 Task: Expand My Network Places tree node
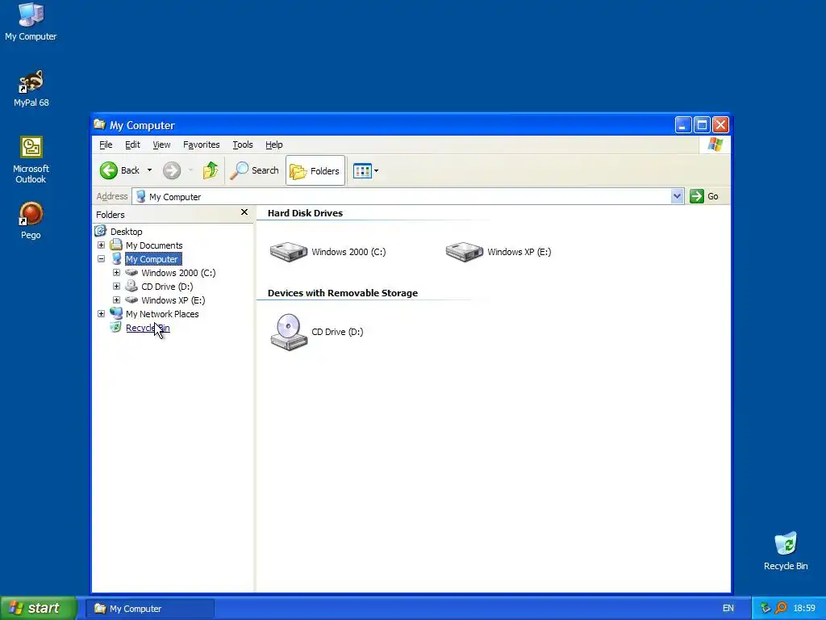(x=101, y=314)
